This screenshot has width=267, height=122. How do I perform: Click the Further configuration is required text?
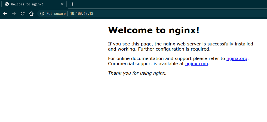tap(174, 49)
